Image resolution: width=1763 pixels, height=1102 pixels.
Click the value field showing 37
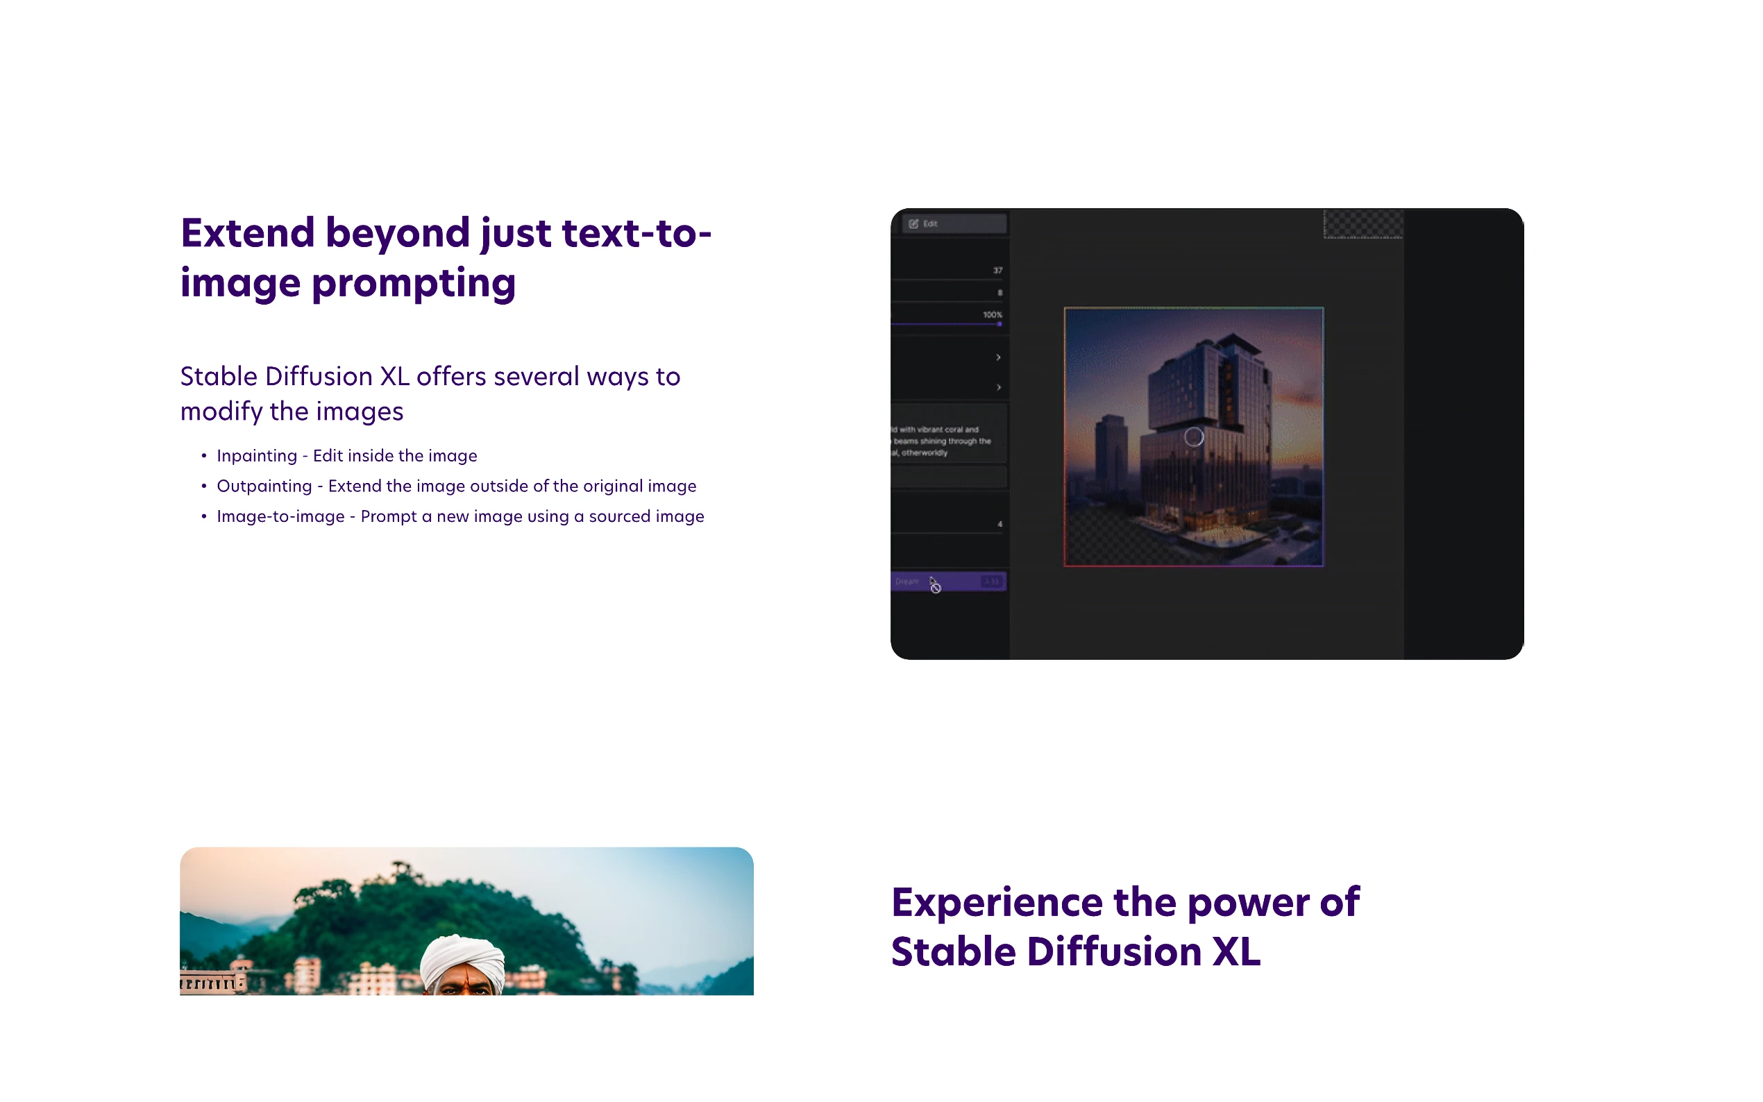coord(995,272)
